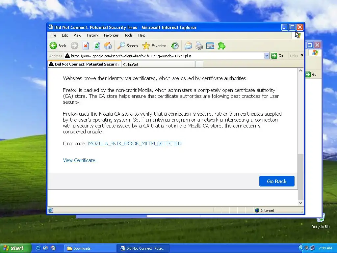
Task: Minimize the Internet Explorer window
Action: pos(285,27)
